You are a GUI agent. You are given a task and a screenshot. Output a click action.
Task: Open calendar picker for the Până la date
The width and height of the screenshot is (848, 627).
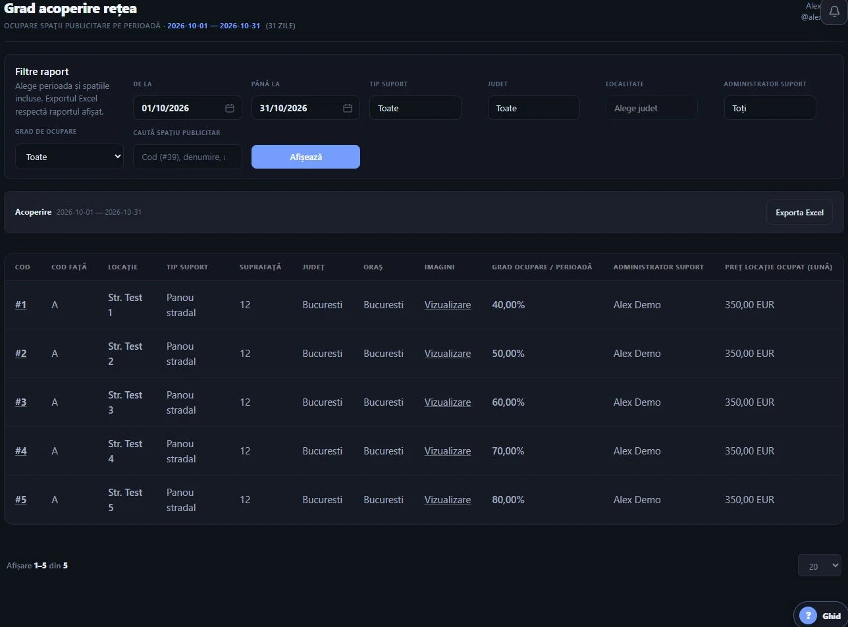pos(348,108)
